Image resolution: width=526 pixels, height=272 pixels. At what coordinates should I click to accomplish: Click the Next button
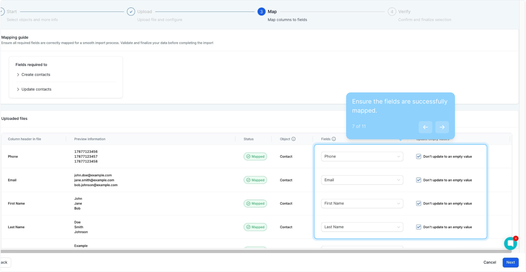pos(510,262)
